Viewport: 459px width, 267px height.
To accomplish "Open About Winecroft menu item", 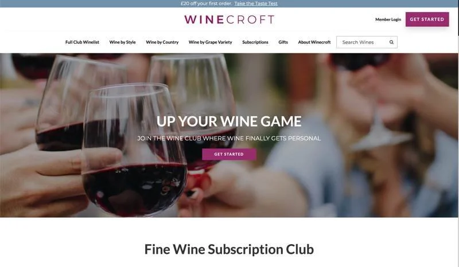I will 314,42.
